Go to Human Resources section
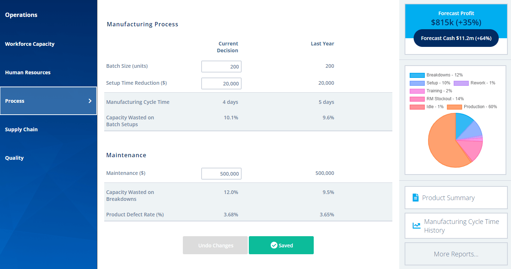 (28, 72)
